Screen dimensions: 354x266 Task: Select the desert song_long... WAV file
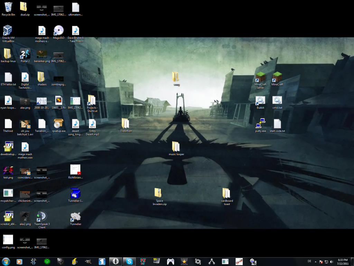click(x=75, y=127)
